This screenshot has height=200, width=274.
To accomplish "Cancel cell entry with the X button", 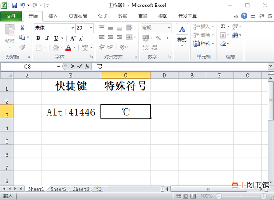I will pos(73,66).
